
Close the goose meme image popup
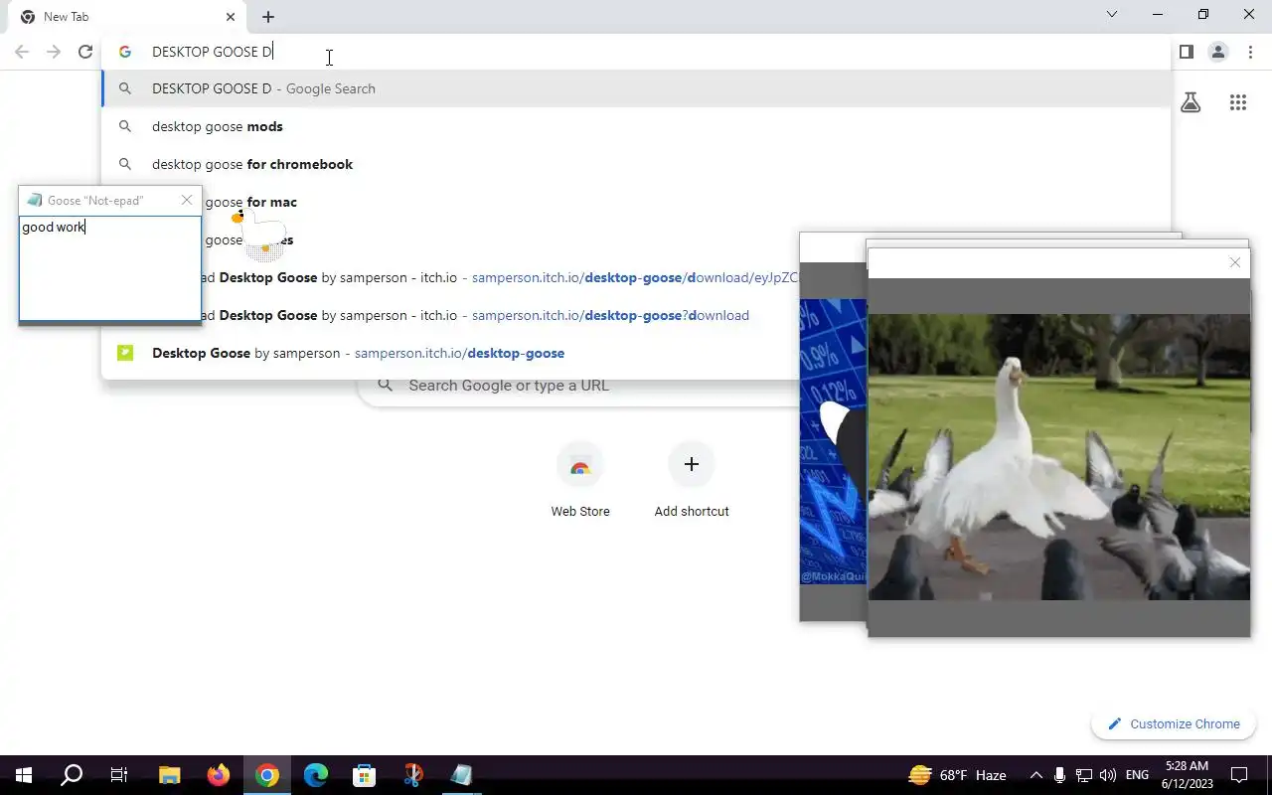[1235, 262]
